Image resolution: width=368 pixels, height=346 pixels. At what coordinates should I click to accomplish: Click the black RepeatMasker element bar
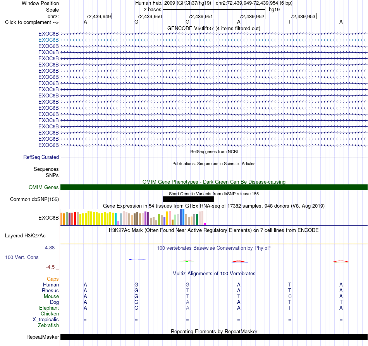pyautogui.click(x=214, y=337)
